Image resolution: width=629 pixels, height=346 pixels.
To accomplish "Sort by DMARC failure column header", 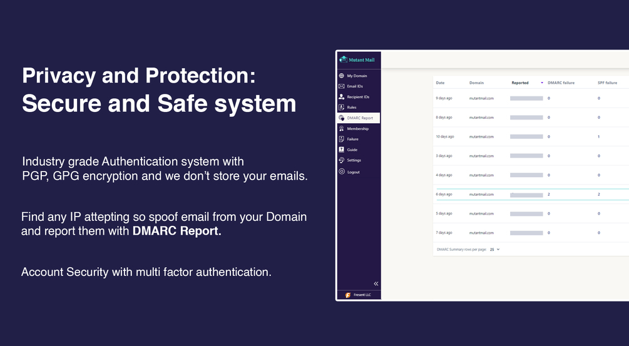I will click(x=561, y=83).
